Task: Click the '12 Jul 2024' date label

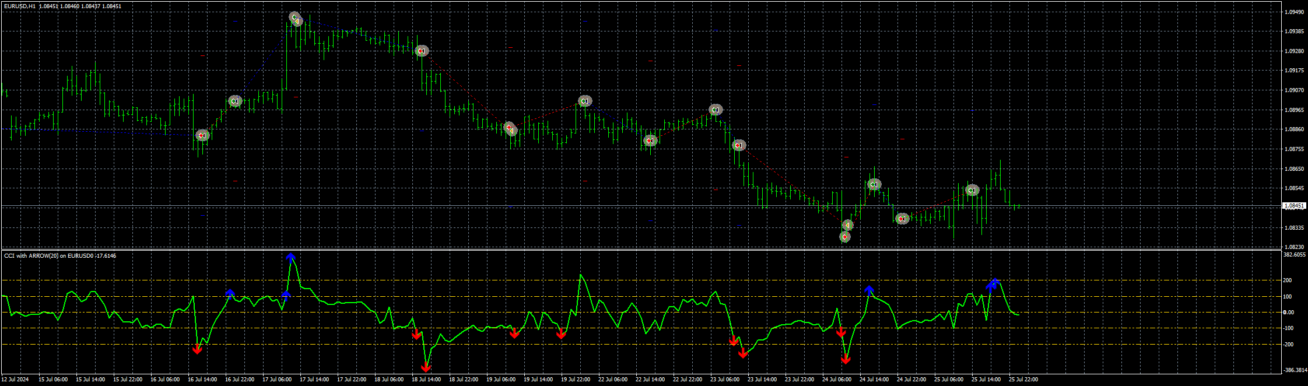Action: tap(15, 380)
